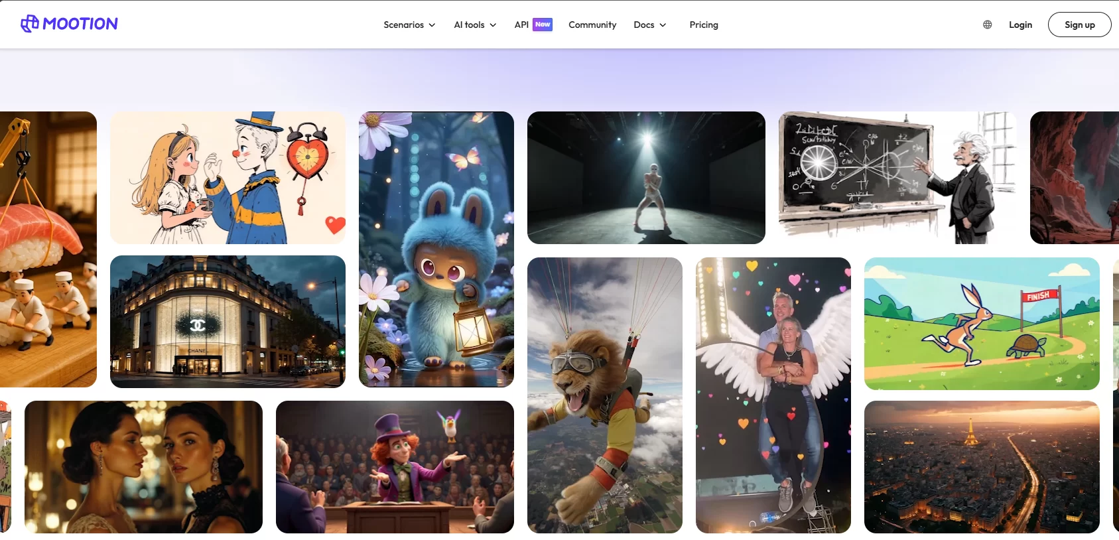
Task: Select the blue furry creature with lantern
Action: click(436, 249)
